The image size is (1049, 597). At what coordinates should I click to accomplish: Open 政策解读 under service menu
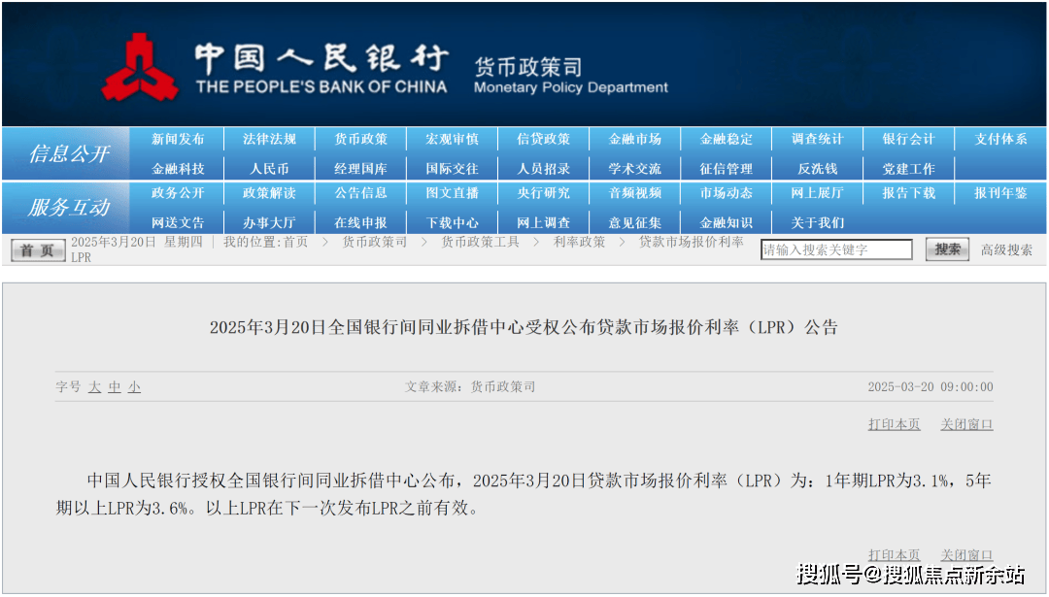(x=269, y=193)
